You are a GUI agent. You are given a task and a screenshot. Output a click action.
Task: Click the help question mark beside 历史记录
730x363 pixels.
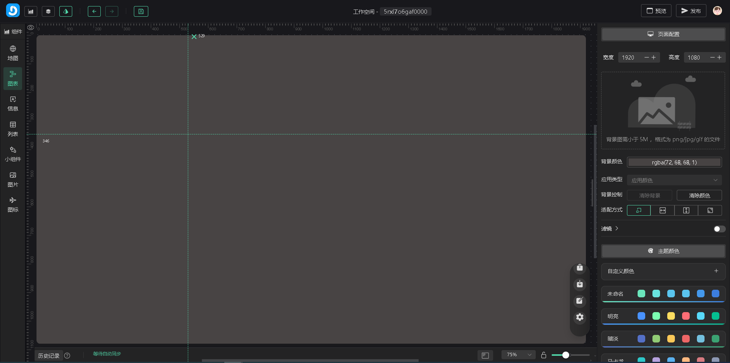pyautogui.click(x=67, y=356)
